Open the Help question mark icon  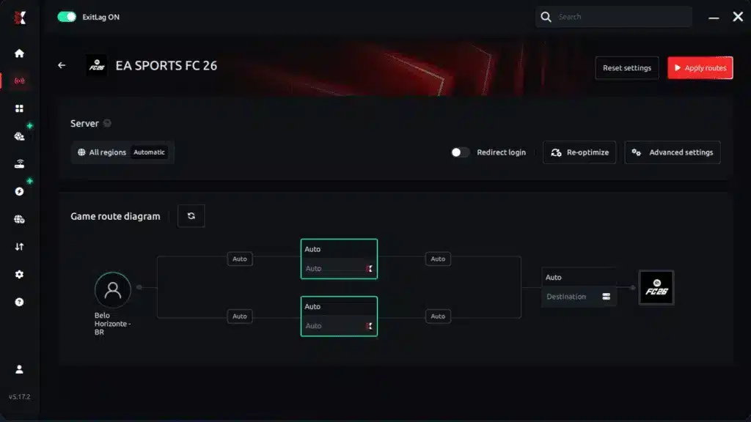pyautogui.click(x=19, y=302)
